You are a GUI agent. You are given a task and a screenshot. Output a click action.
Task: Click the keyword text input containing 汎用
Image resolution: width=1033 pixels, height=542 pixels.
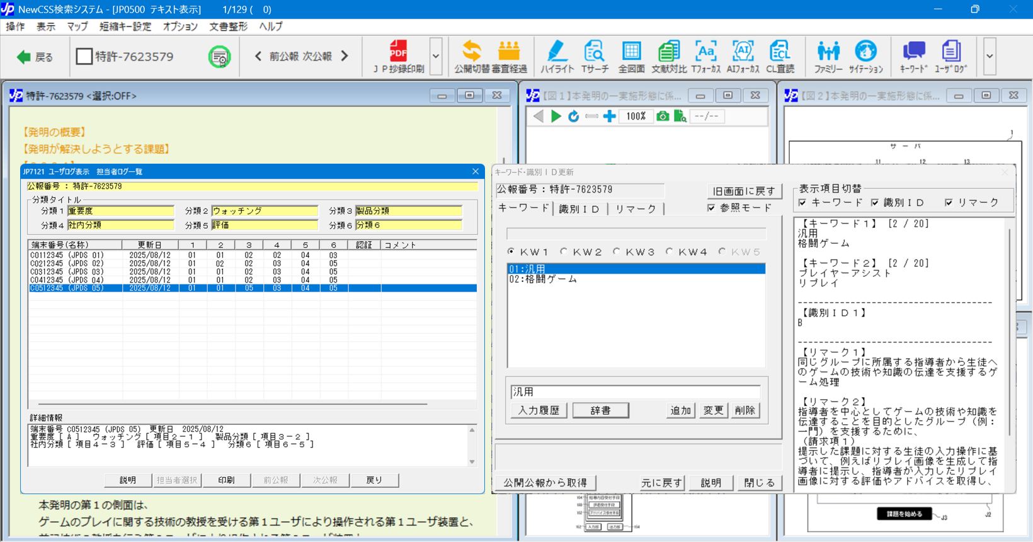point(635,392)
